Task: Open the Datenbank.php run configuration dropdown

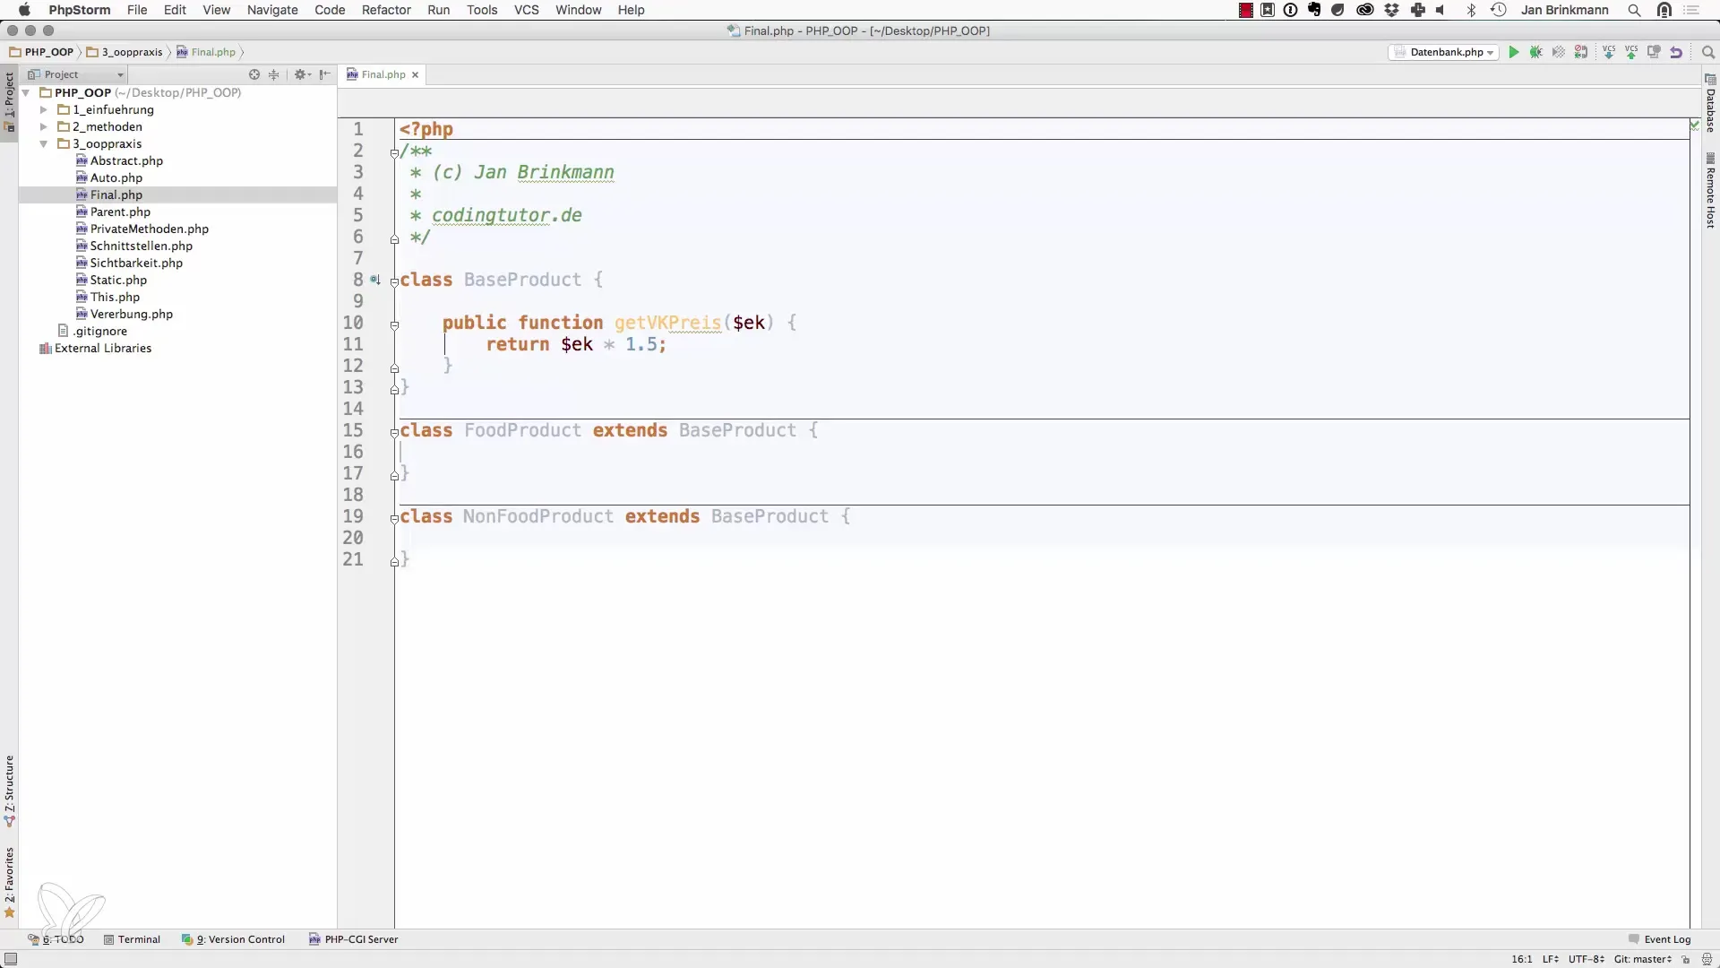Action: point(1443,52)
